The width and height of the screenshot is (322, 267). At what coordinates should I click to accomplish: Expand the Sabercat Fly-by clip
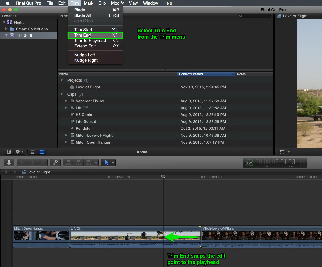pos(66,101)
